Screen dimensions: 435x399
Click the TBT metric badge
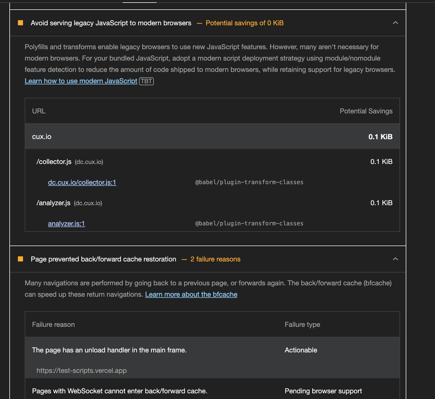[x=146, y=81]
